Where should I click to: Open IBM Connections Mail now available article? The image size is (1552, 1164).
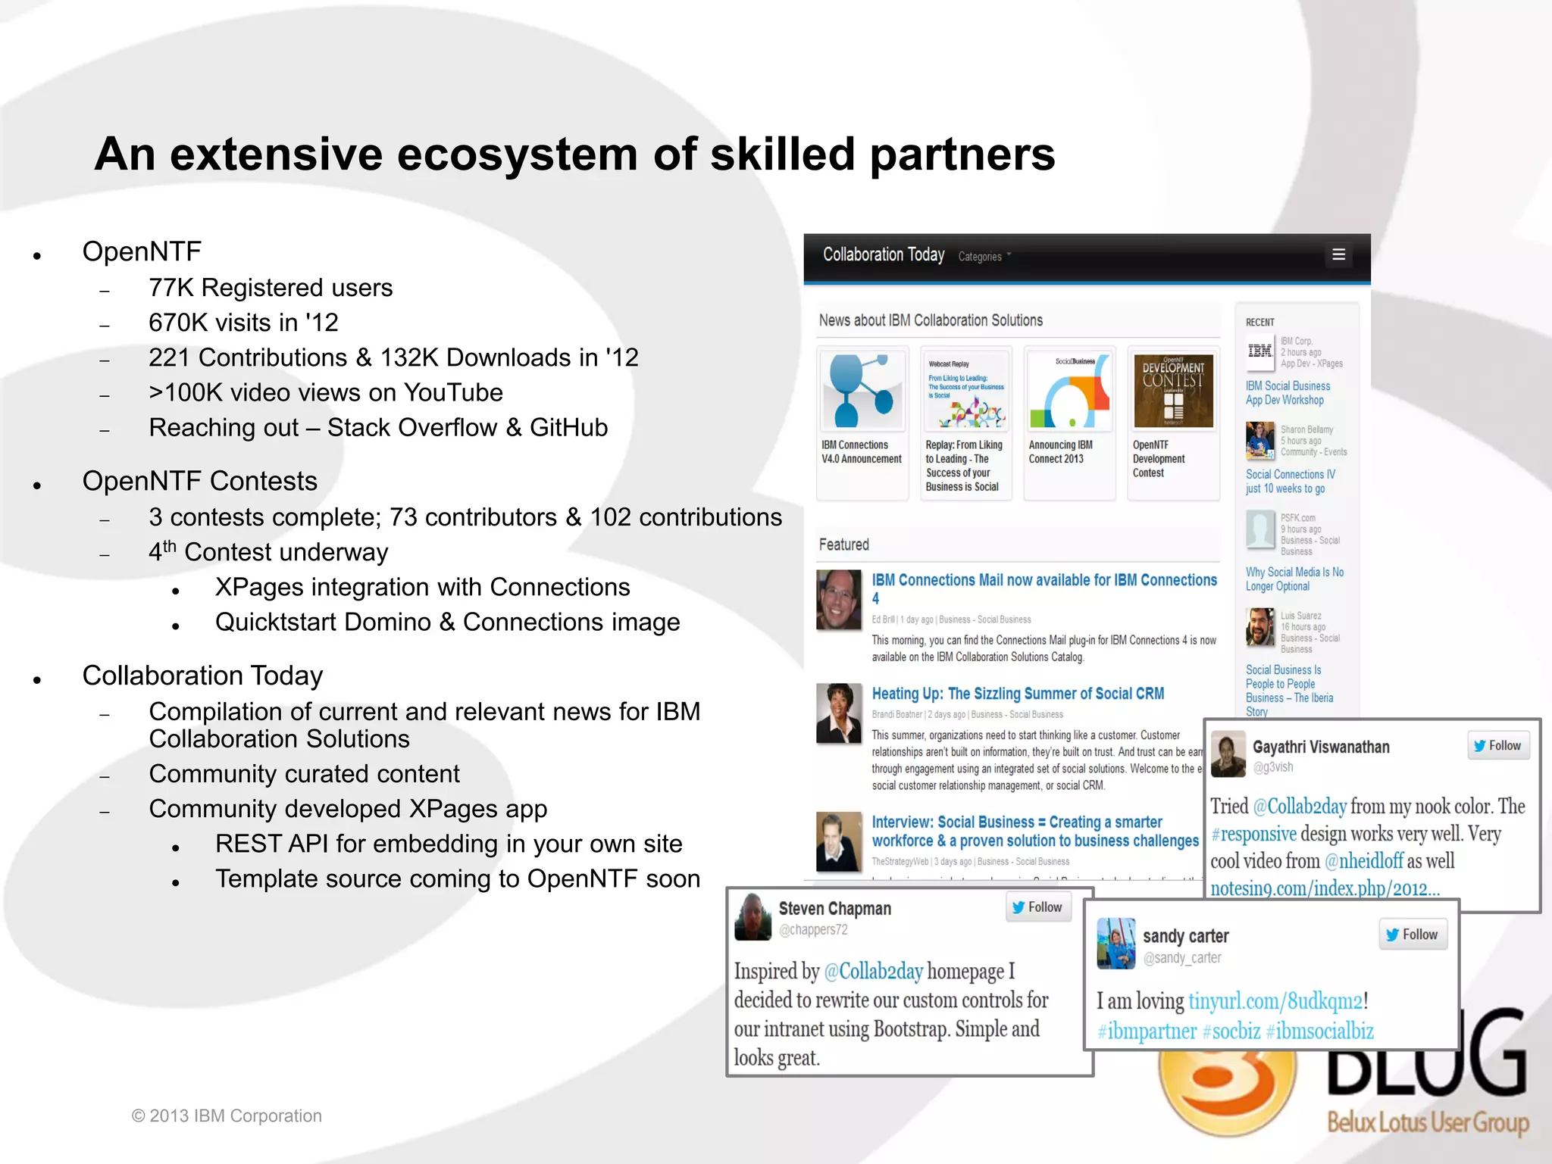pos(1044,589)
